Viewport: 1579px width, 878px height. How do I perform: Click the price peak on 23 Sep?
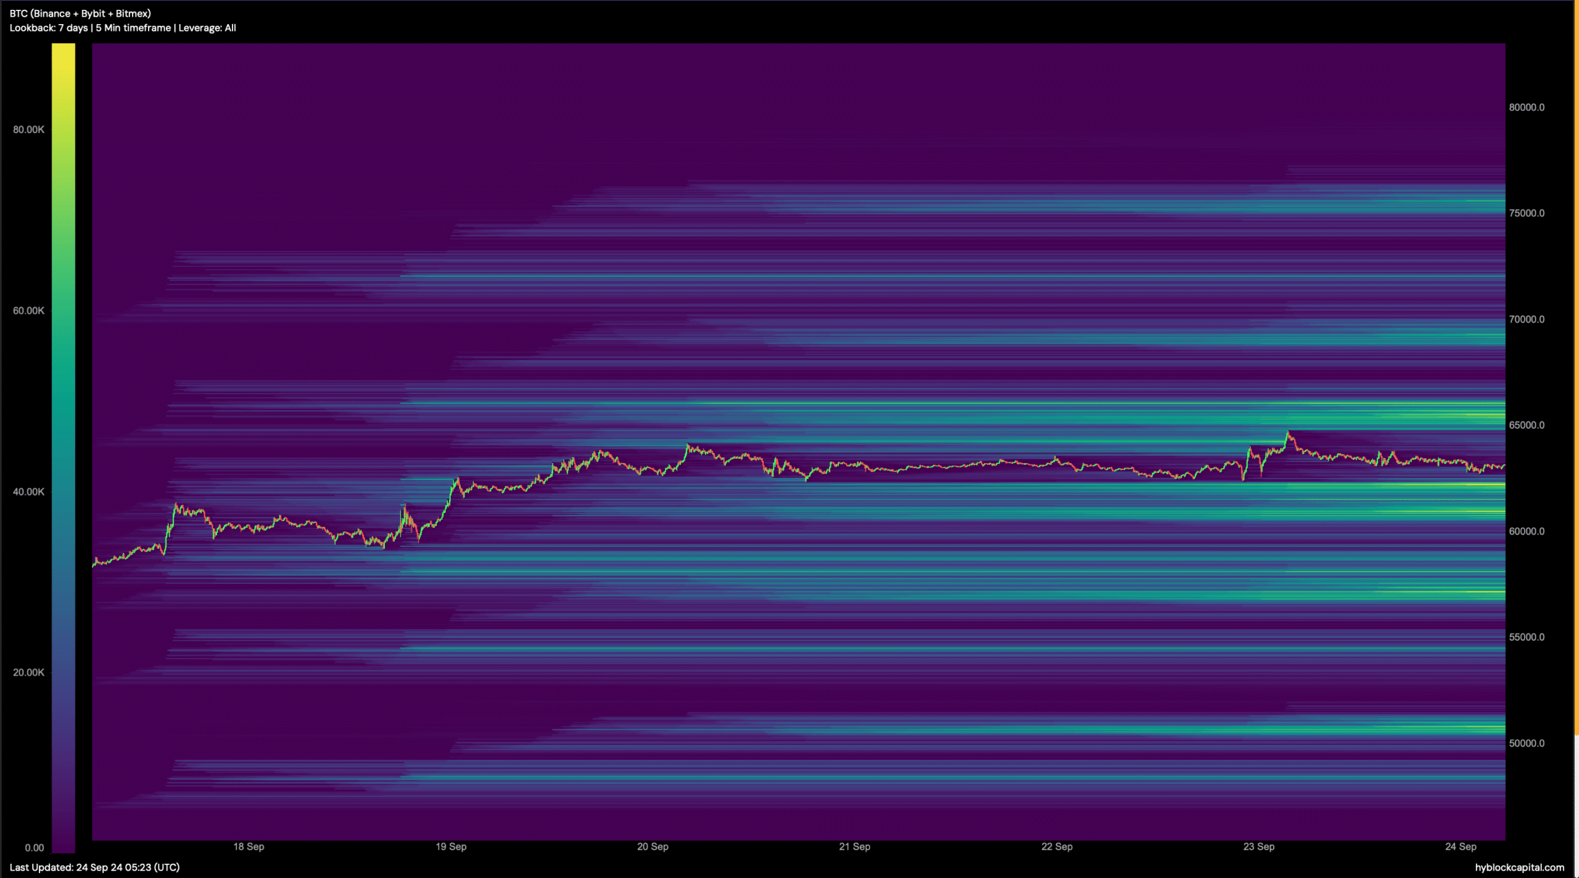(1288, 433)
